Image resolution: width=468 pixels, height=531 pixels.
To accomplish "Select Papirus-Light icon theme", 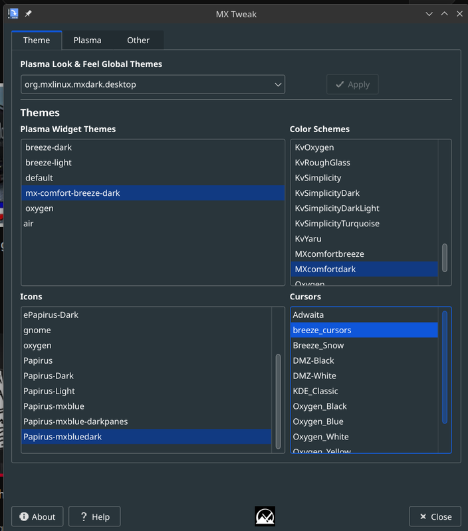I will click(146, 391).
